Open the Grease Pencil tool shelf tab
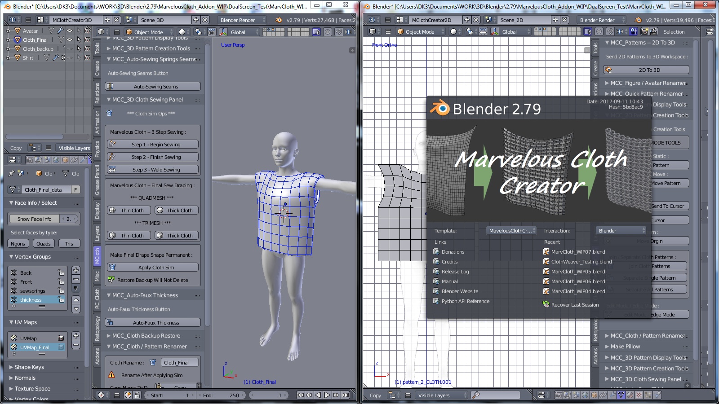 tap(97, 180)
